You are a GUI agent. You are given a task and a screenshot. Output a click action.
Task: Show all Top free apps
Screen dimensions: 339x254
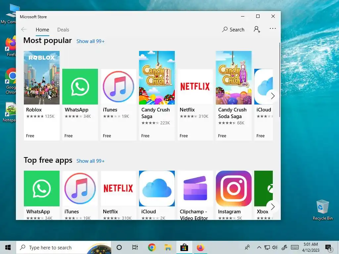(90, 161)
